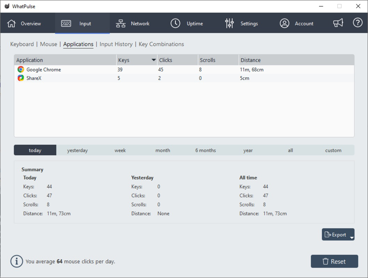Screen dimensions: 368x278
Task: Click the Network topology icon
Action: [121, 23]
